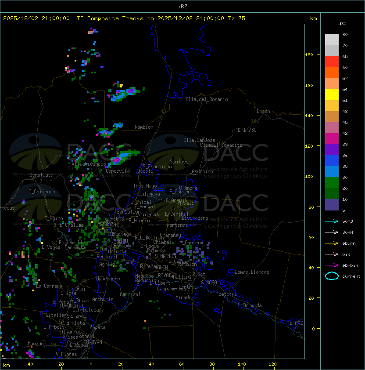Click the 'Capdevila' map label
Screen dimensions: 365x370
tap(118, 171)
